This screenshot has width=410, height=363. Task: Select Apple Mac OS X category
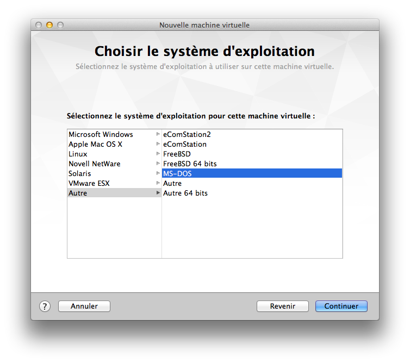click(x=114, y=144)
